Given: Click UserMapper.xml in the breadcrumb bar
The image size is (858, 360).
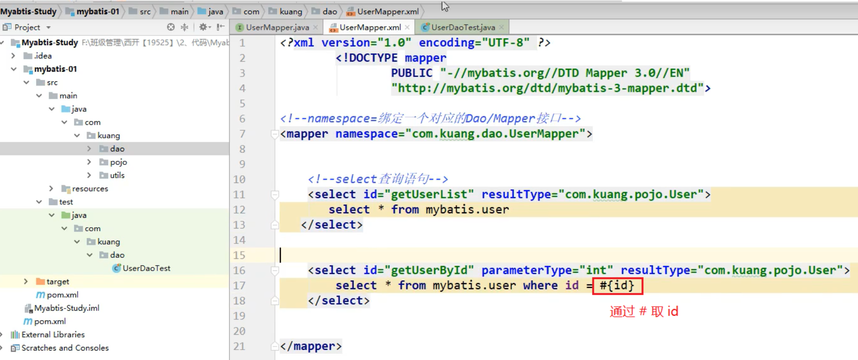Looking at the screenshot, I should click(382, 11).
